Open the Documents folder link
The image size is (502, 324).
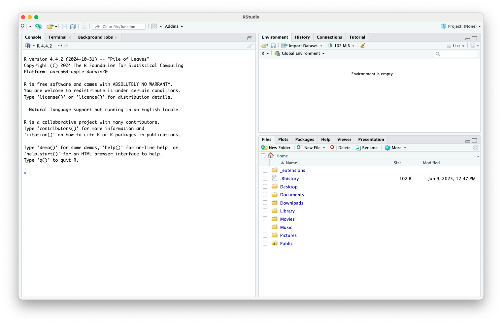point(292,195)
